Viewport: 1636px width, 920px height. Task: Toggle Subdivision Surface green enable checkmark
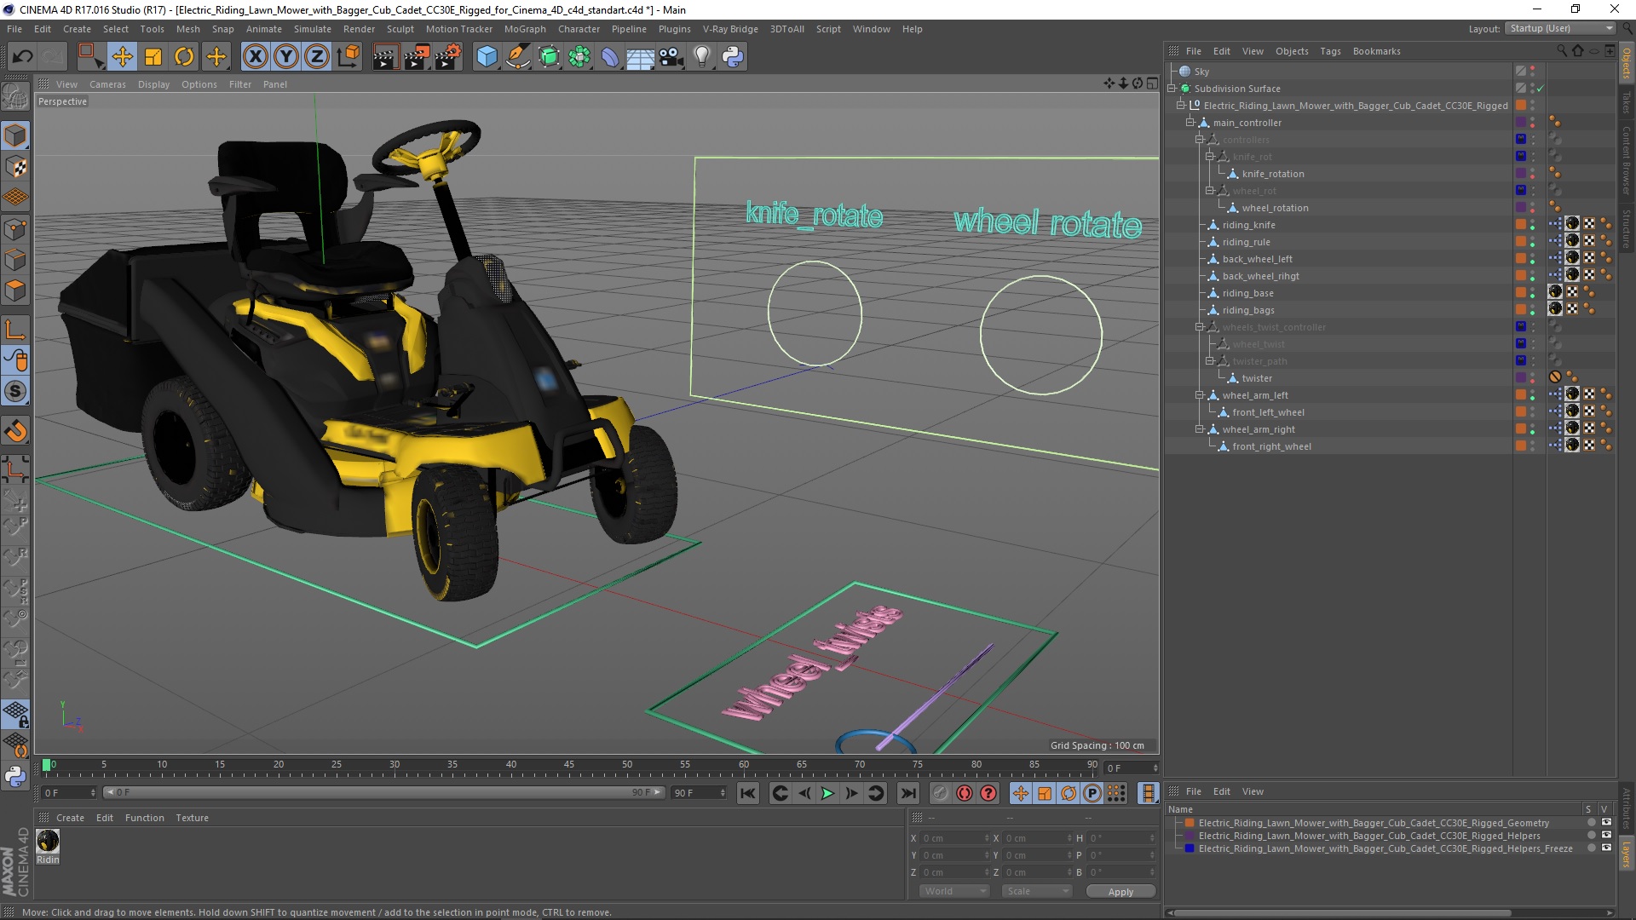[x=1541, y=89]
